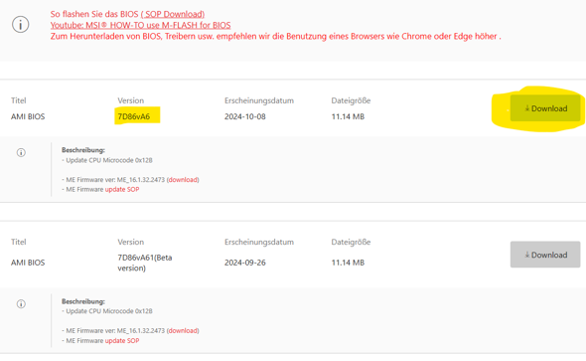586x361 pixels.
Task: Click the release date 2024-09-26
Action: (x=245, y=263)
